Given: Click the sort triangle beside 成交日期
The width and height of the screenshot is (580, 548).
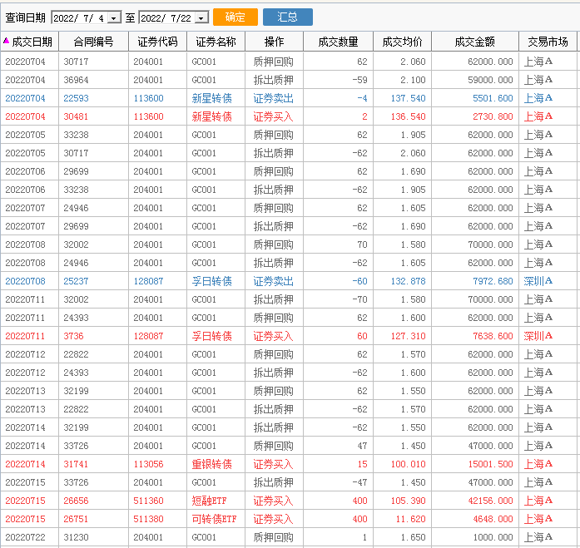Looking at the screenshot, I should click(7, 41).
